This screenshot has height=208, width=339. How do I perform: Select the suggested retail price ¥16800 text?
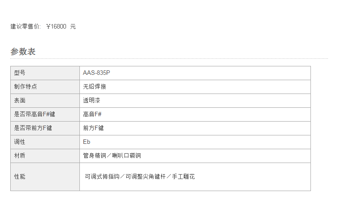point(56,27)
